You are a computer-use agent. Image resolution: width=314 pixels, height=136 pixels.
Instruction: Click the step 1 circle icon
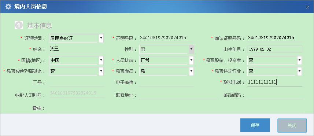tap(19, 25)
